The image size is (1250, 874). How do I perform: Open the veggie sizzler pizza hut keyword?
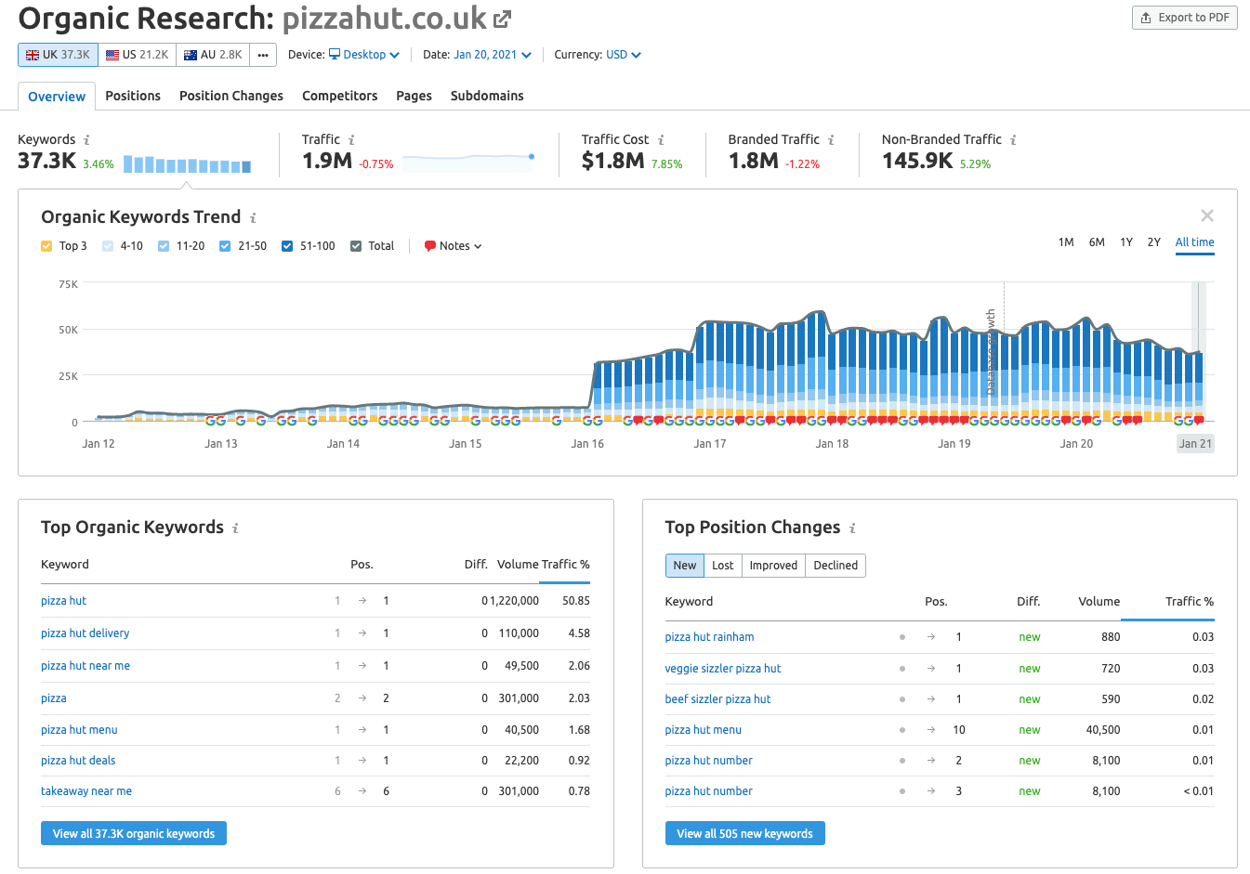(723, 669)
